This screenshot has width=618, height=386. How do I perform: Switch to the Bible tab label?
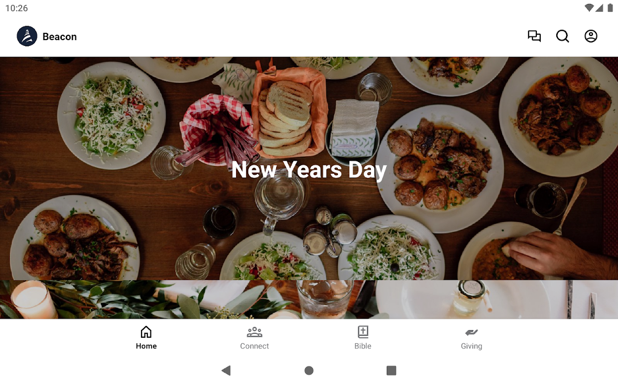(363, 346)
